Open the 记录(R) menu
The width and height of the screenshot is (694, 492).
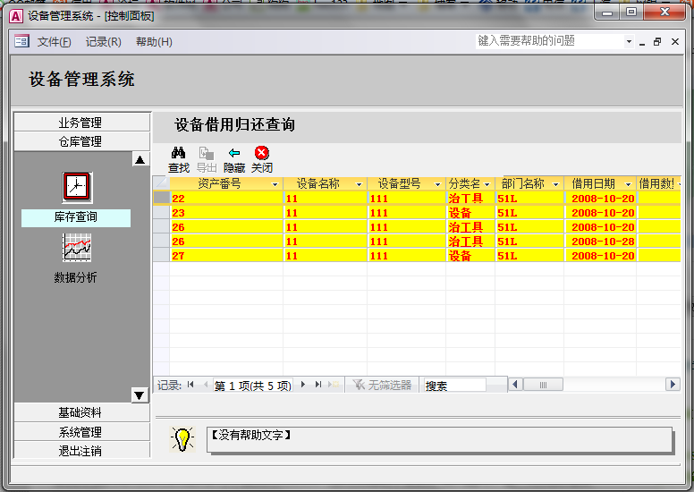click(103, 42)
